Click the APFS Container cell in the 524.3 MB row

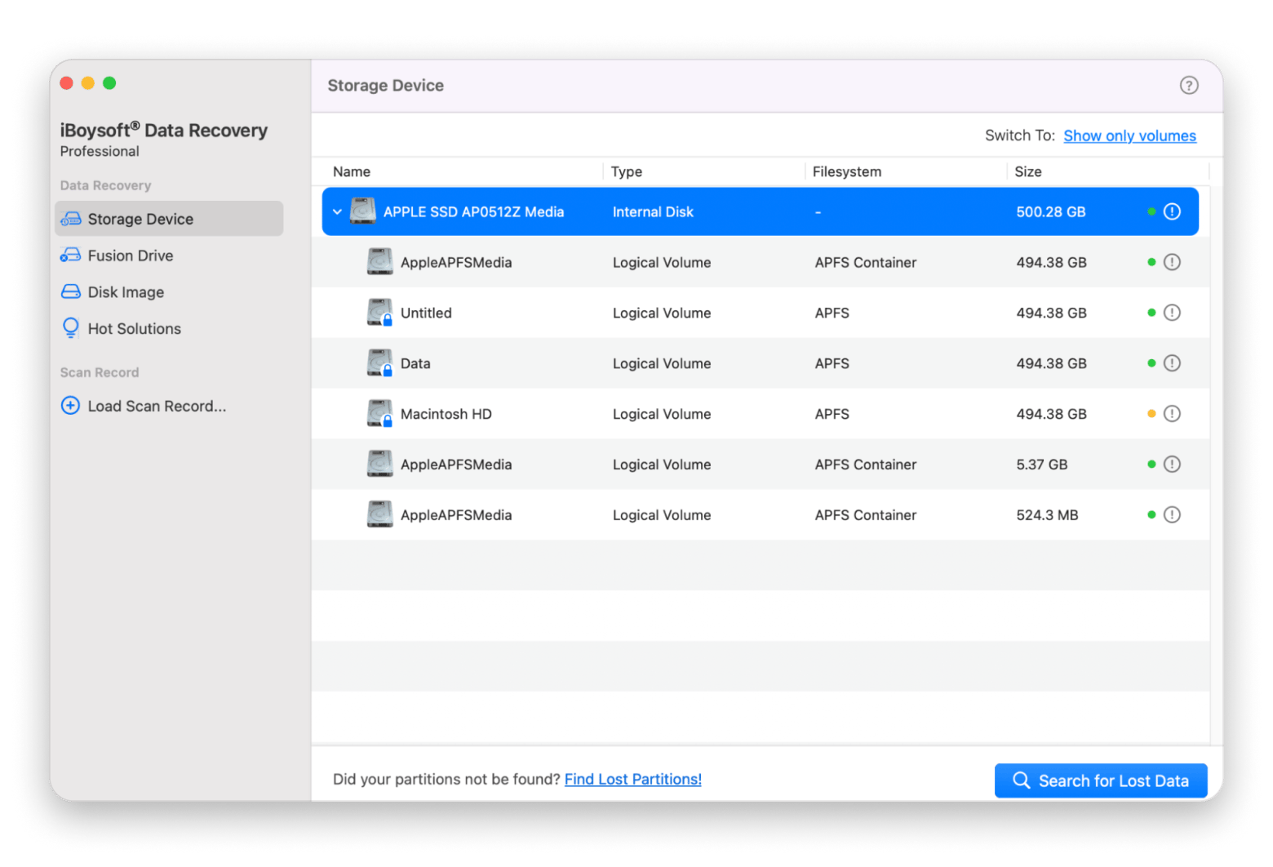point(865,515)
